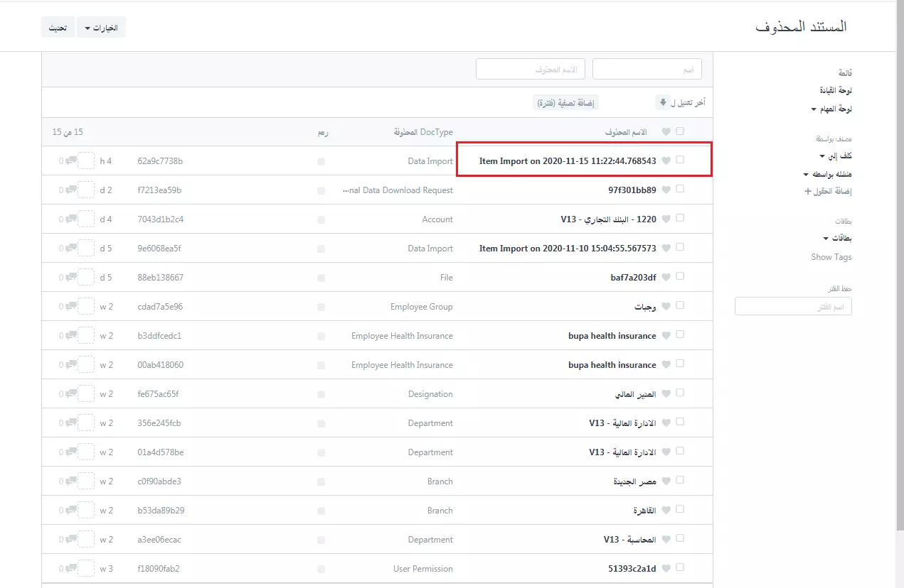Like the وجبات row heart icon

[666, 307]
